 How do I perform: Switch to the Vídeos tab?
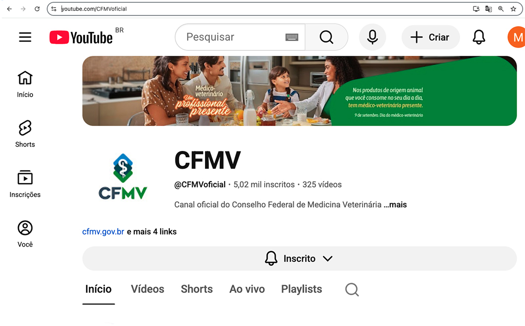[147, 289]
